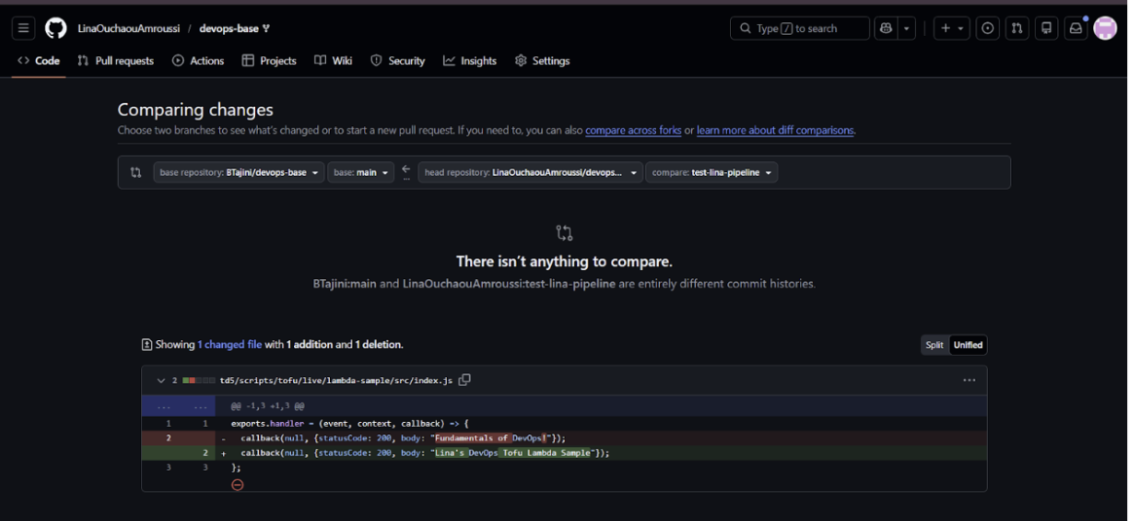Screen dimensions: 1134x521
Task: Open head repository LinaOuchaouAmroussi dropdown
Action: coord(530,173)
